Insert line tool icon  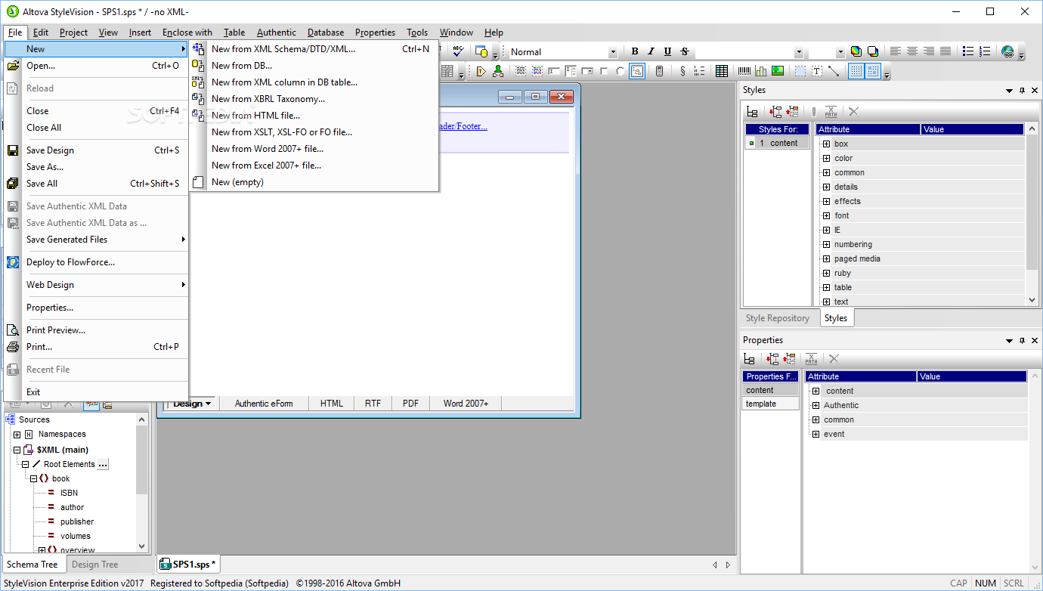[834, 71]
